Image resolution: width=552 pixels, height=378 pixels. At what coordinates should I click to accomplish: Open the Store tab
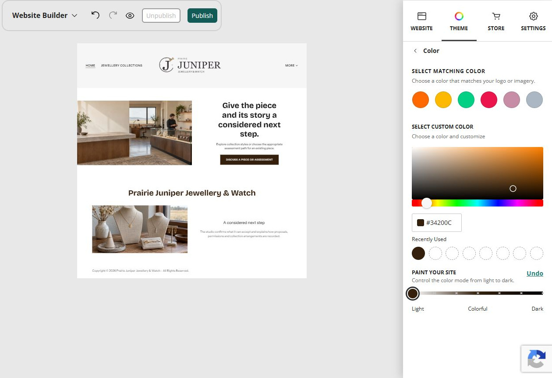click(x=496, y=21)
